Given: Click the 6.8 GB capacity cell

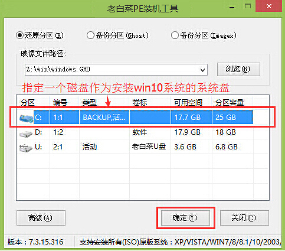Looking at the screenshot, I should pos(232,147).
